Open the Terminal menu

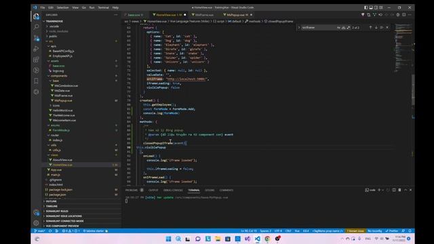point(103,7)
